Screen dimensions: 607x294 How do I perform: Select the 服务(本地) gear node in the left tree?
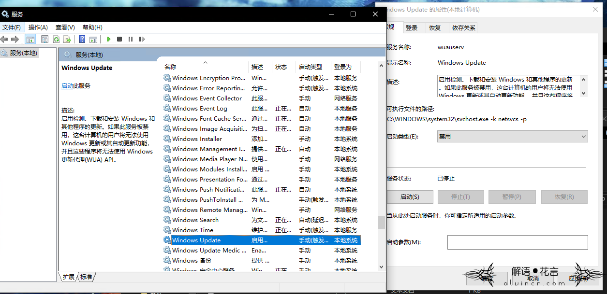point(19,53)
